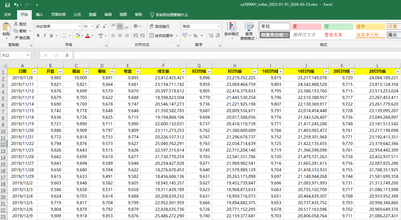
Task: Click the Save icon in quick access toolbar
Action: [x=7, y=5]
